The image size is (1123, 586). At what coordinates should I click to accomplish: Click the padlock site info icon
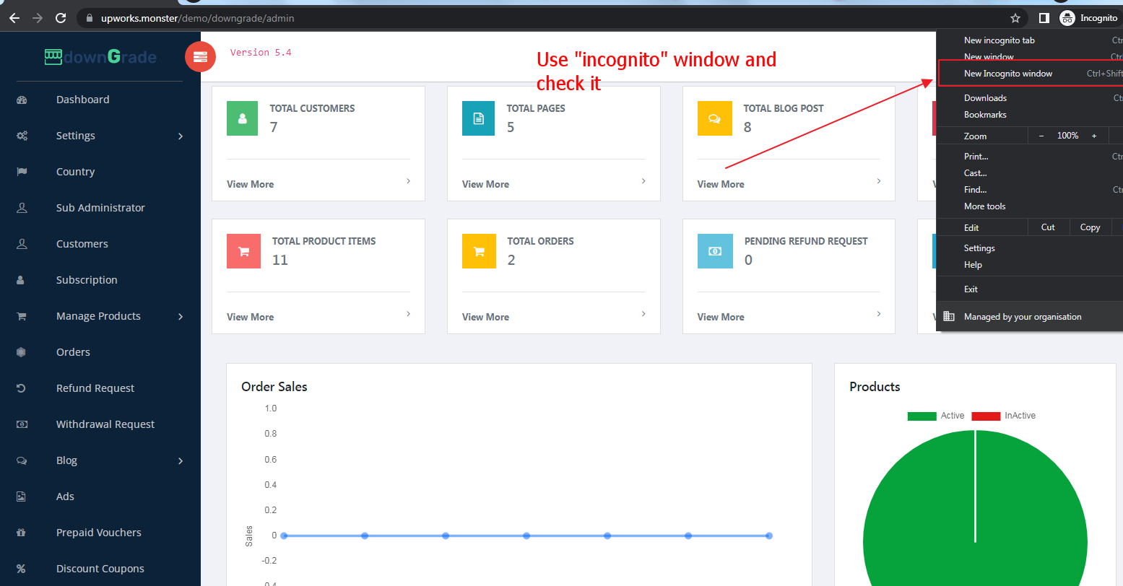(90, 18)
